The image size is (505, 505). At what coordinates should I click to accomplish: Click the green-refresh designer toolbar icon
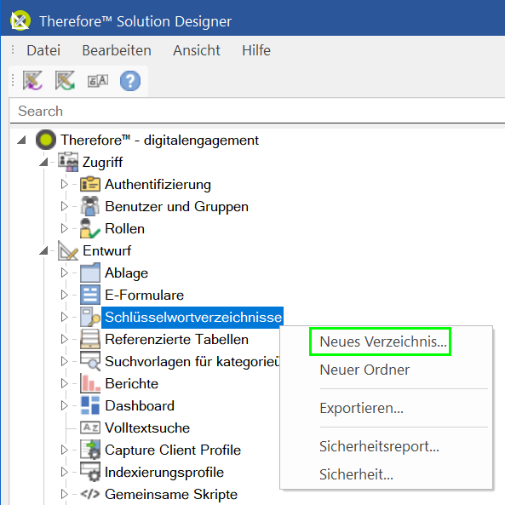coord(65,81)
